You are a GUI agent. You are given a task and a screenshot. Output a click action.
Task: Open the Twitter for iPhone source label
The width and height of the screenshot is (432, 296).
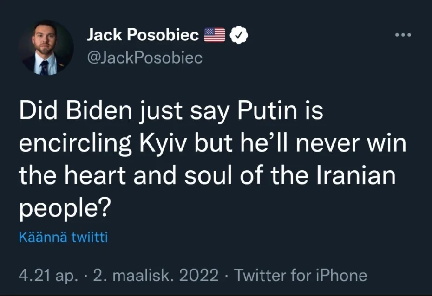click(x=300, y=276)
